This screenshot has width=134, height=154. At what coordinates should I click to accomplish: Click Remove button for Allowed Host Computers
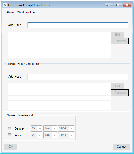point(120,93)
